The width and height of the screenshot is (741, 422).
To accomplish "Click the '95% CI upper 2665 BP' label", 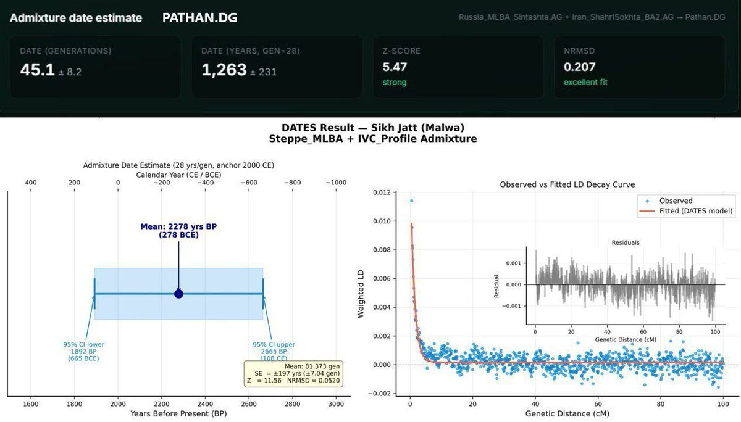I will click(x=274, y=351).
